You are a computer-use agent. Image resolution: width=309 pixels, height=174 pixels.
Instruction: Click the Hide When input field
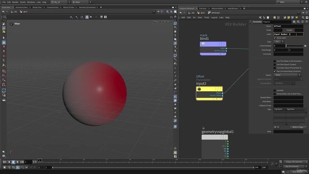tap(288, 101)
